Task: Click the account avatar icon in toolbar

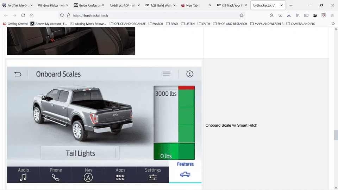Action: pyautogui.click(x=315, y=15)
